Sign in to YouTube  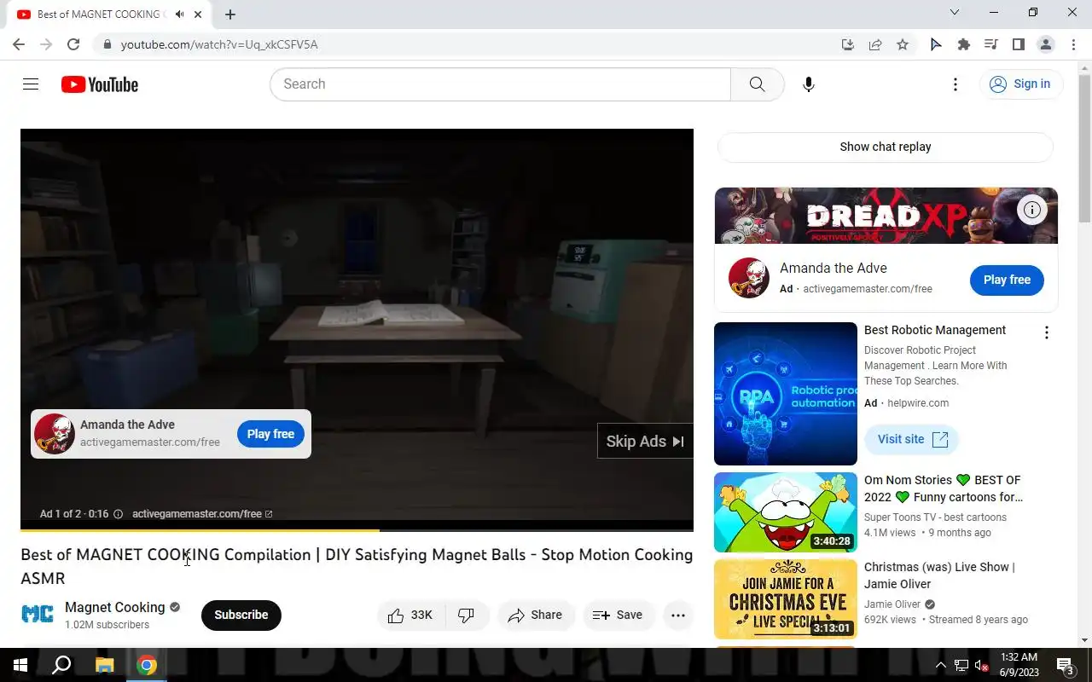click(x=1020, y=84)
